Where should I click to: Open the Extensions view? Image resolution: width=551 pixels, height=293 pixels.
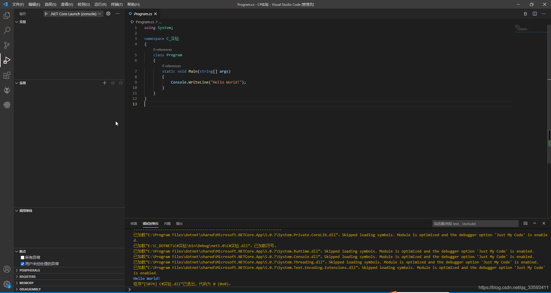pos(7,75)
